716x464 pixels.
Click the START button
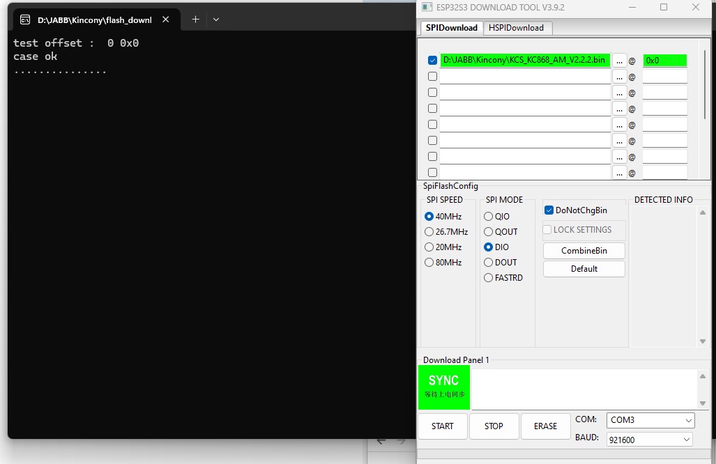(443, 426)
